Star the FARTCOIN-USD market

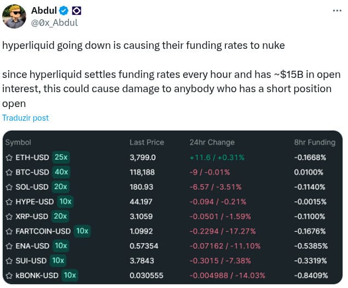point(9,231)
